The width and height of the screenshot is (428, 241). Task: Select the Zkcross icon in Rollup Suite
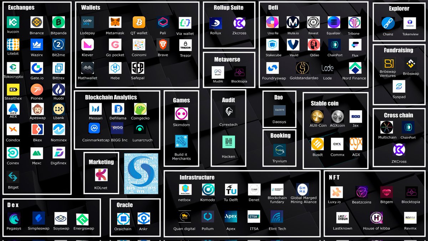pos(240,23)
